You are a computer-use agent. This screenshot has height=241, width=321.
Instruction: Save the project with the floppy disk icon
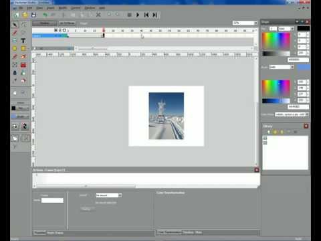click(33, 15)
